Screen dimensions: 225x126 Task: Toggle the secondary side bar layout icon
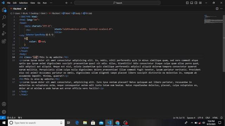coord(196,3)
